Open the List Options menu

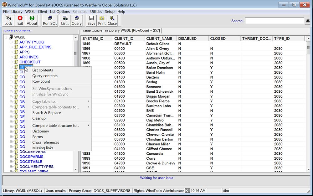point(60,12)
